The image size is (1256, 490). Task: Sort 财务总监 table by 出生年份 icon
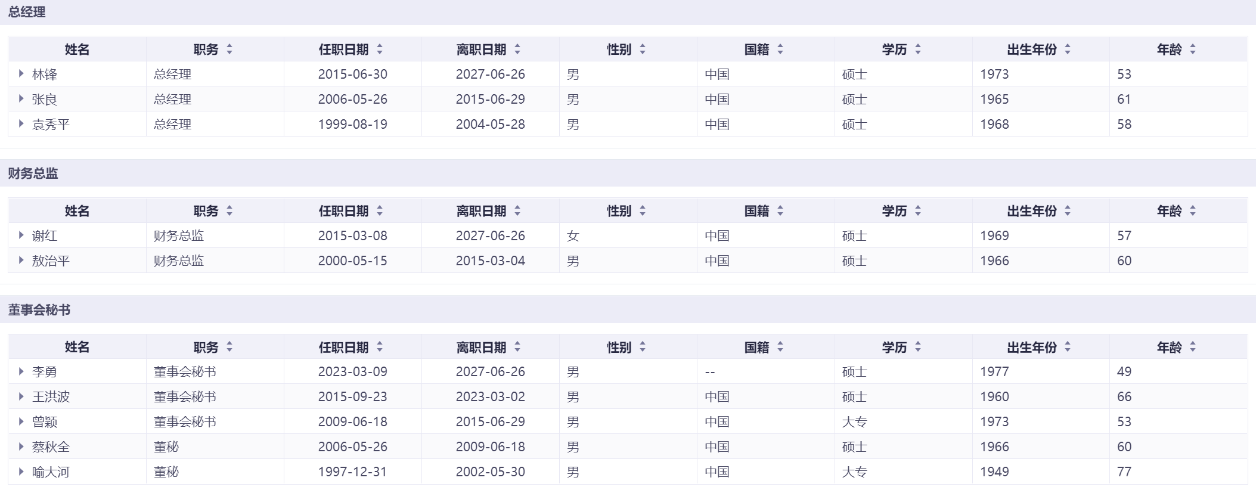pyautogui.click(x=1068, y=211)
